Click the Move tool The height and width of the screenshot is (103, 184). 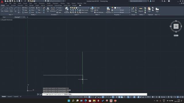coord(25,8)
